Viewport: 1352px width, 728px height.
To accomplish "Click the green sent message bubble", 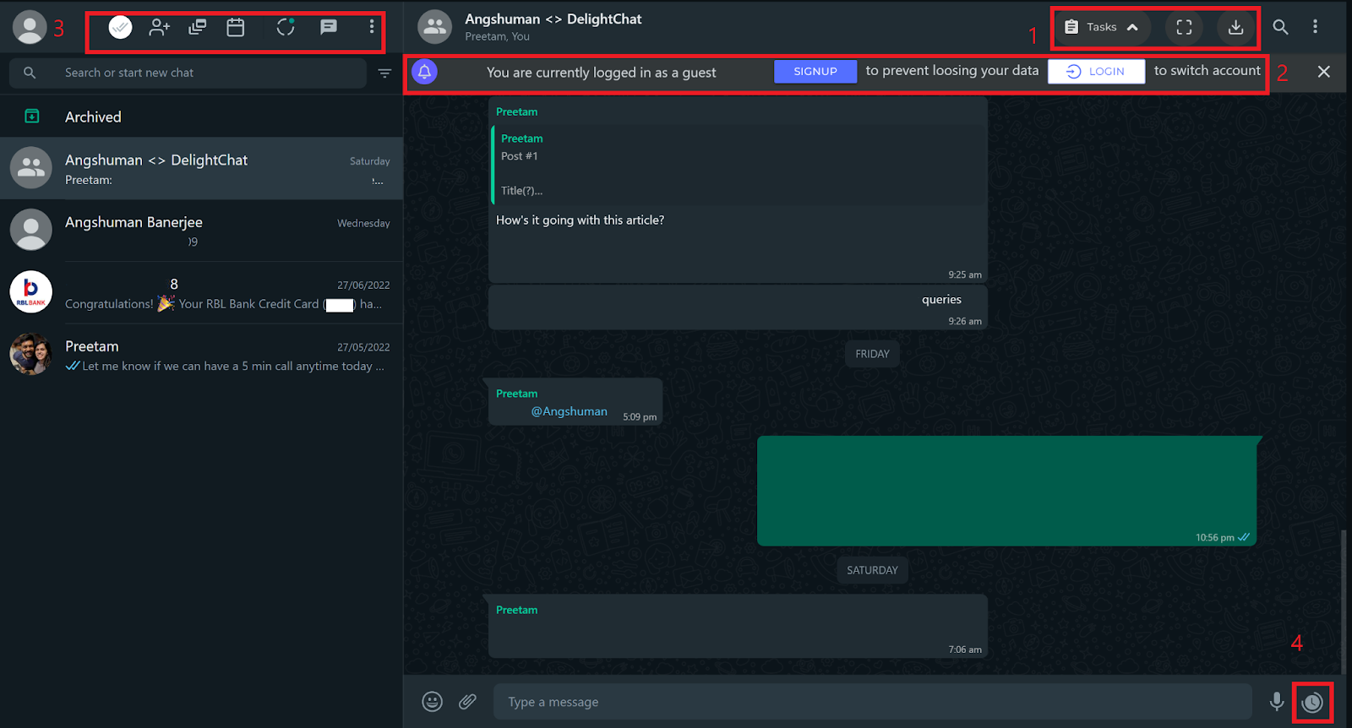I will tap(1006, 491).
